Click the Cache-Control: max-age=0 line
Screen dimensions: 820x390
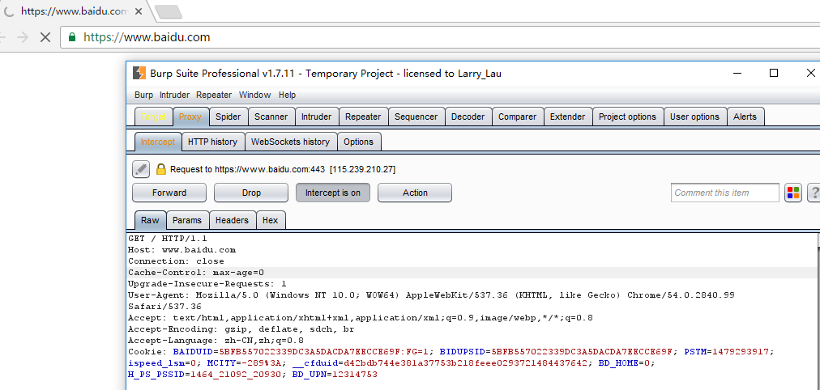[x=196, y=273]
